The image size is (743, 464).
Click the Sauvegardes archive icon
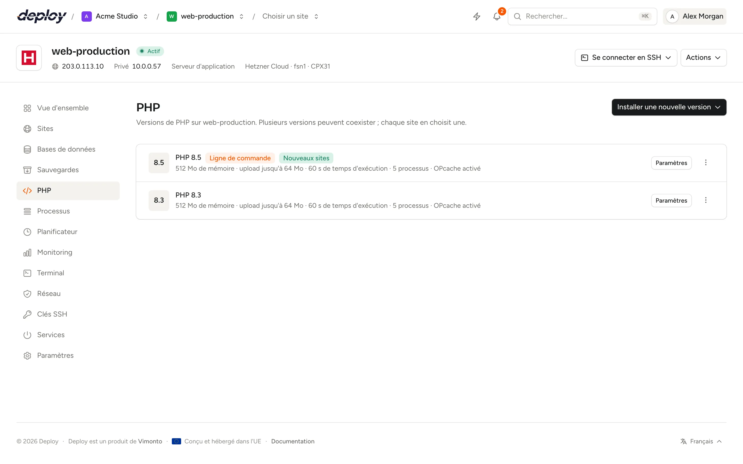(27, 170)
